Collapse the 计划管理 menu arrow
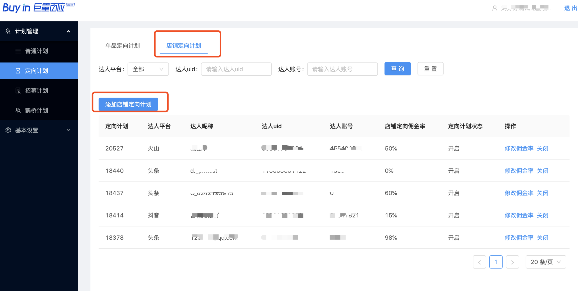The image size is (578, 291). pyautogui.click(x=69, y=31)
